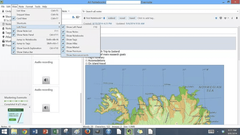Screen dimensions: 240x135
Task: Open the Format menu
Action: click(29, 6)
